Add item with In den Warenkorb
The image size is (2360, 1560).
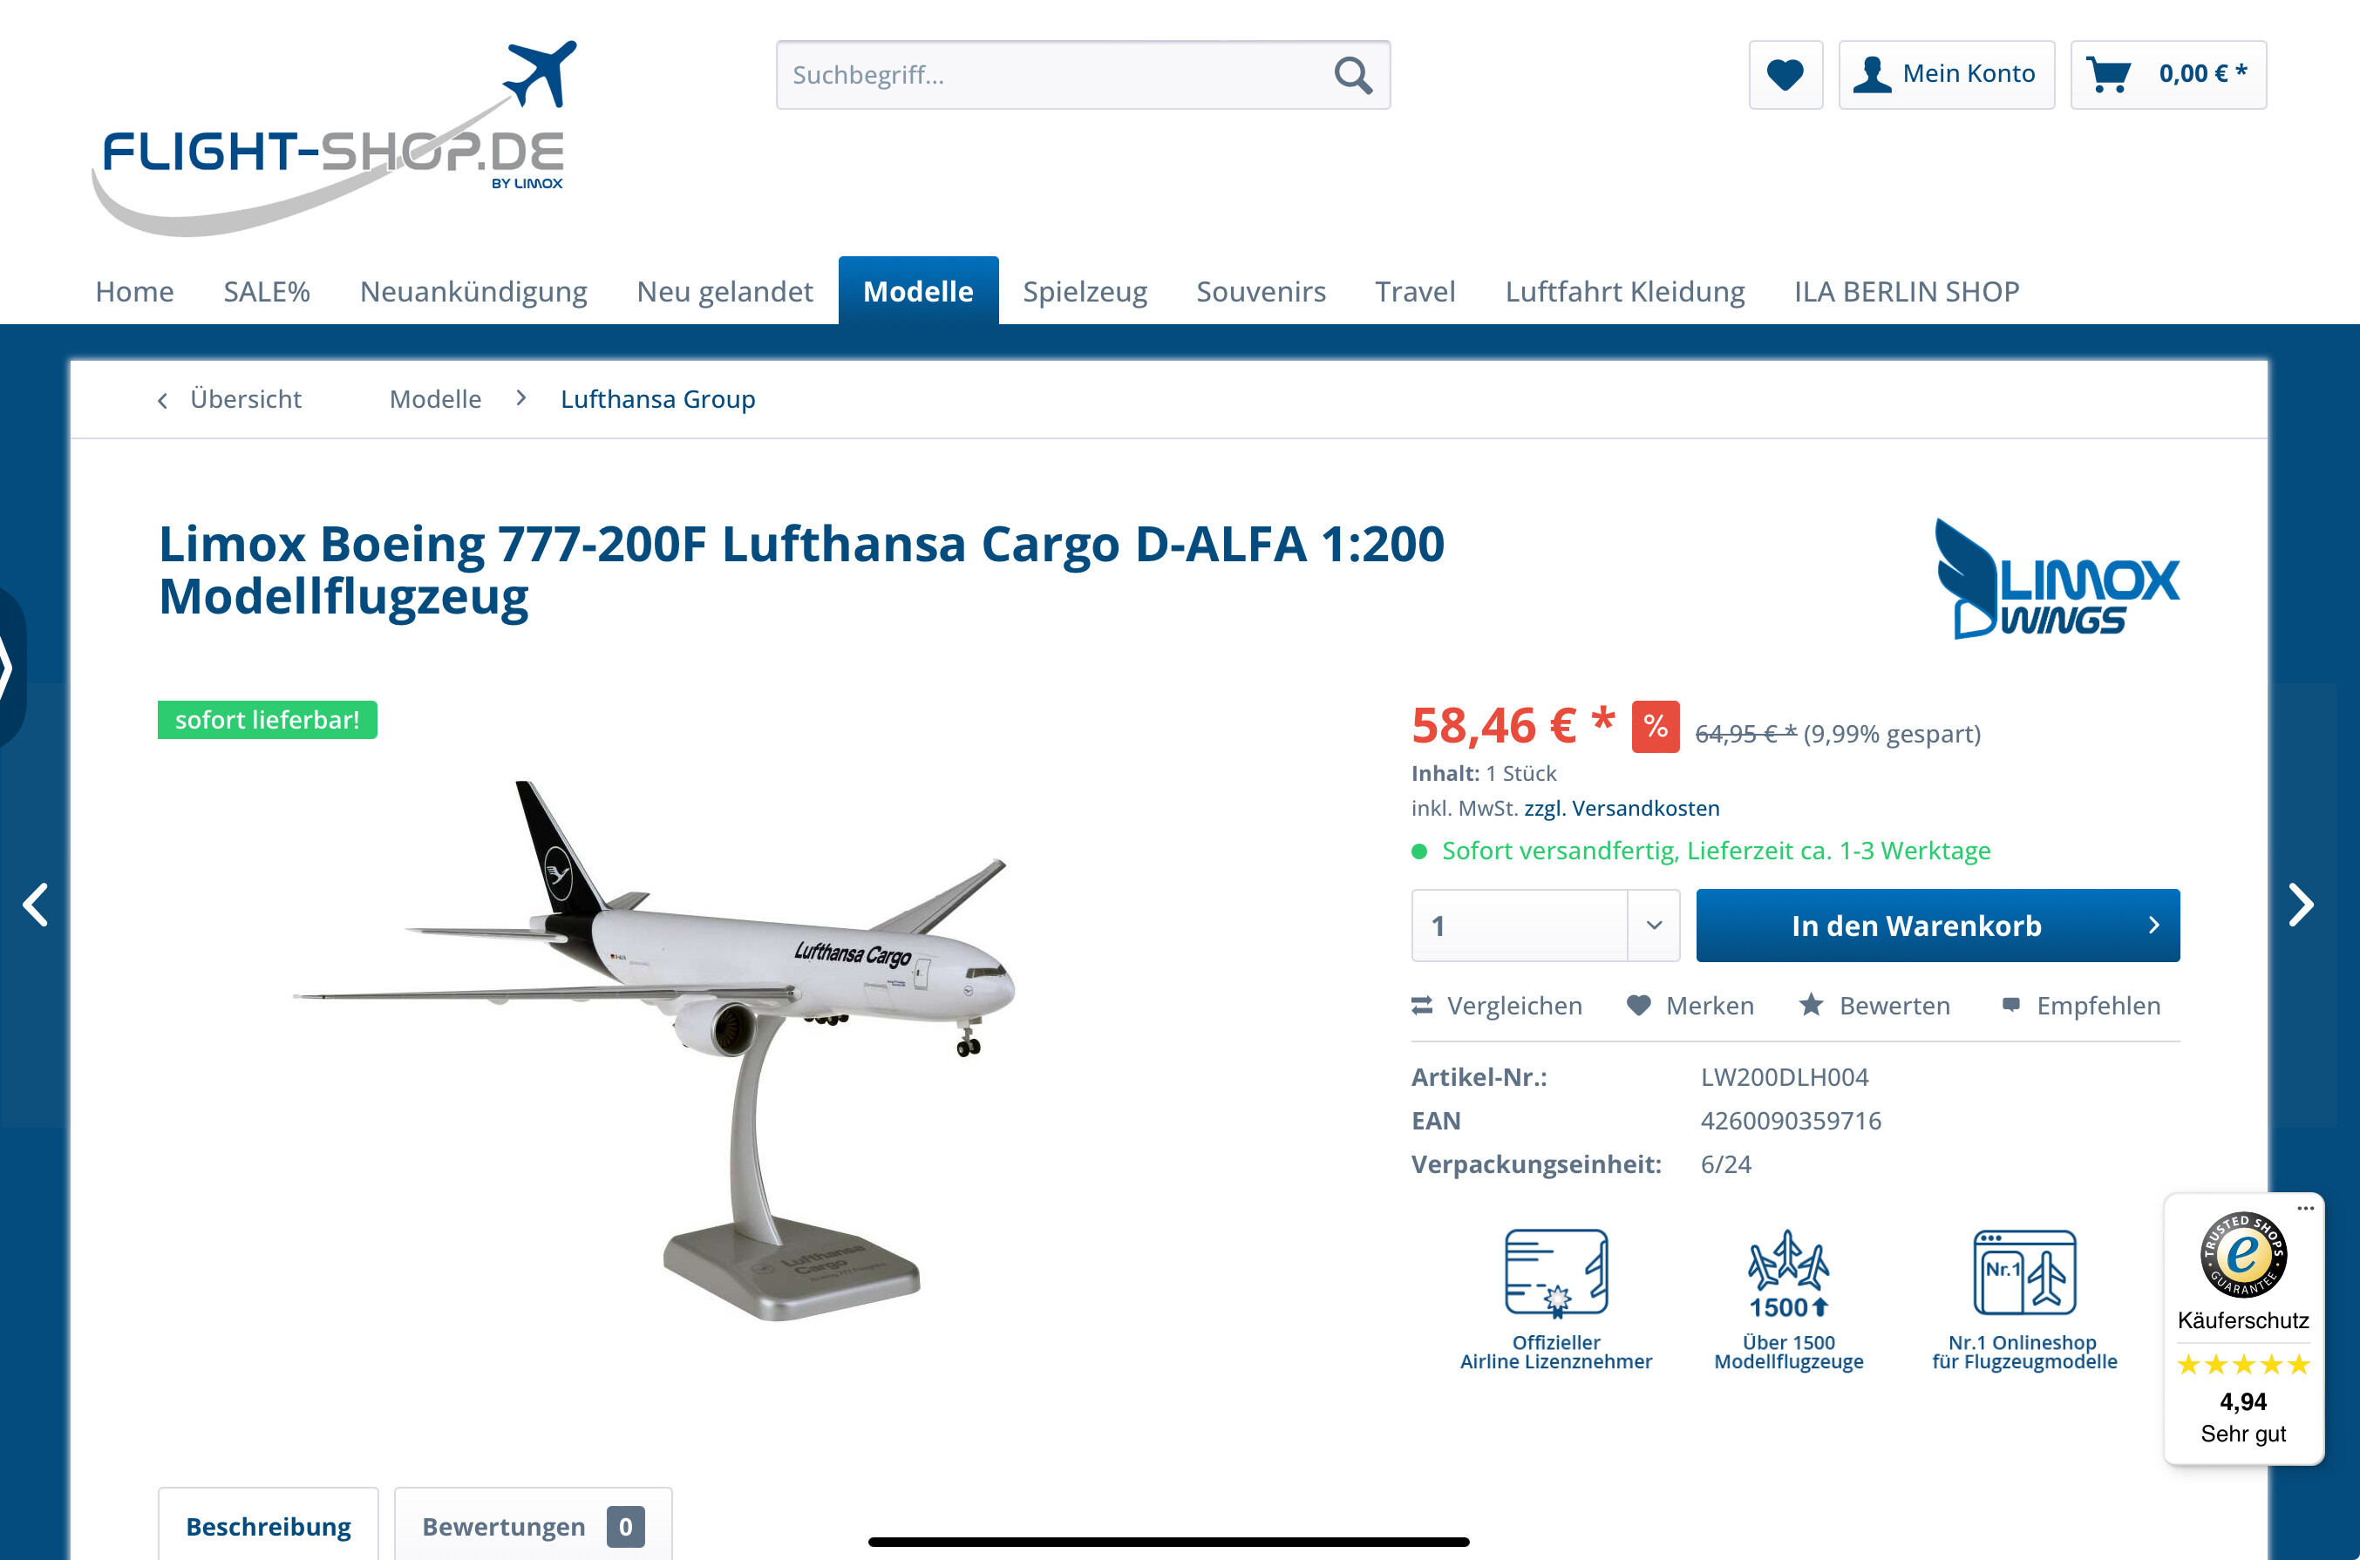point(1937,926)
